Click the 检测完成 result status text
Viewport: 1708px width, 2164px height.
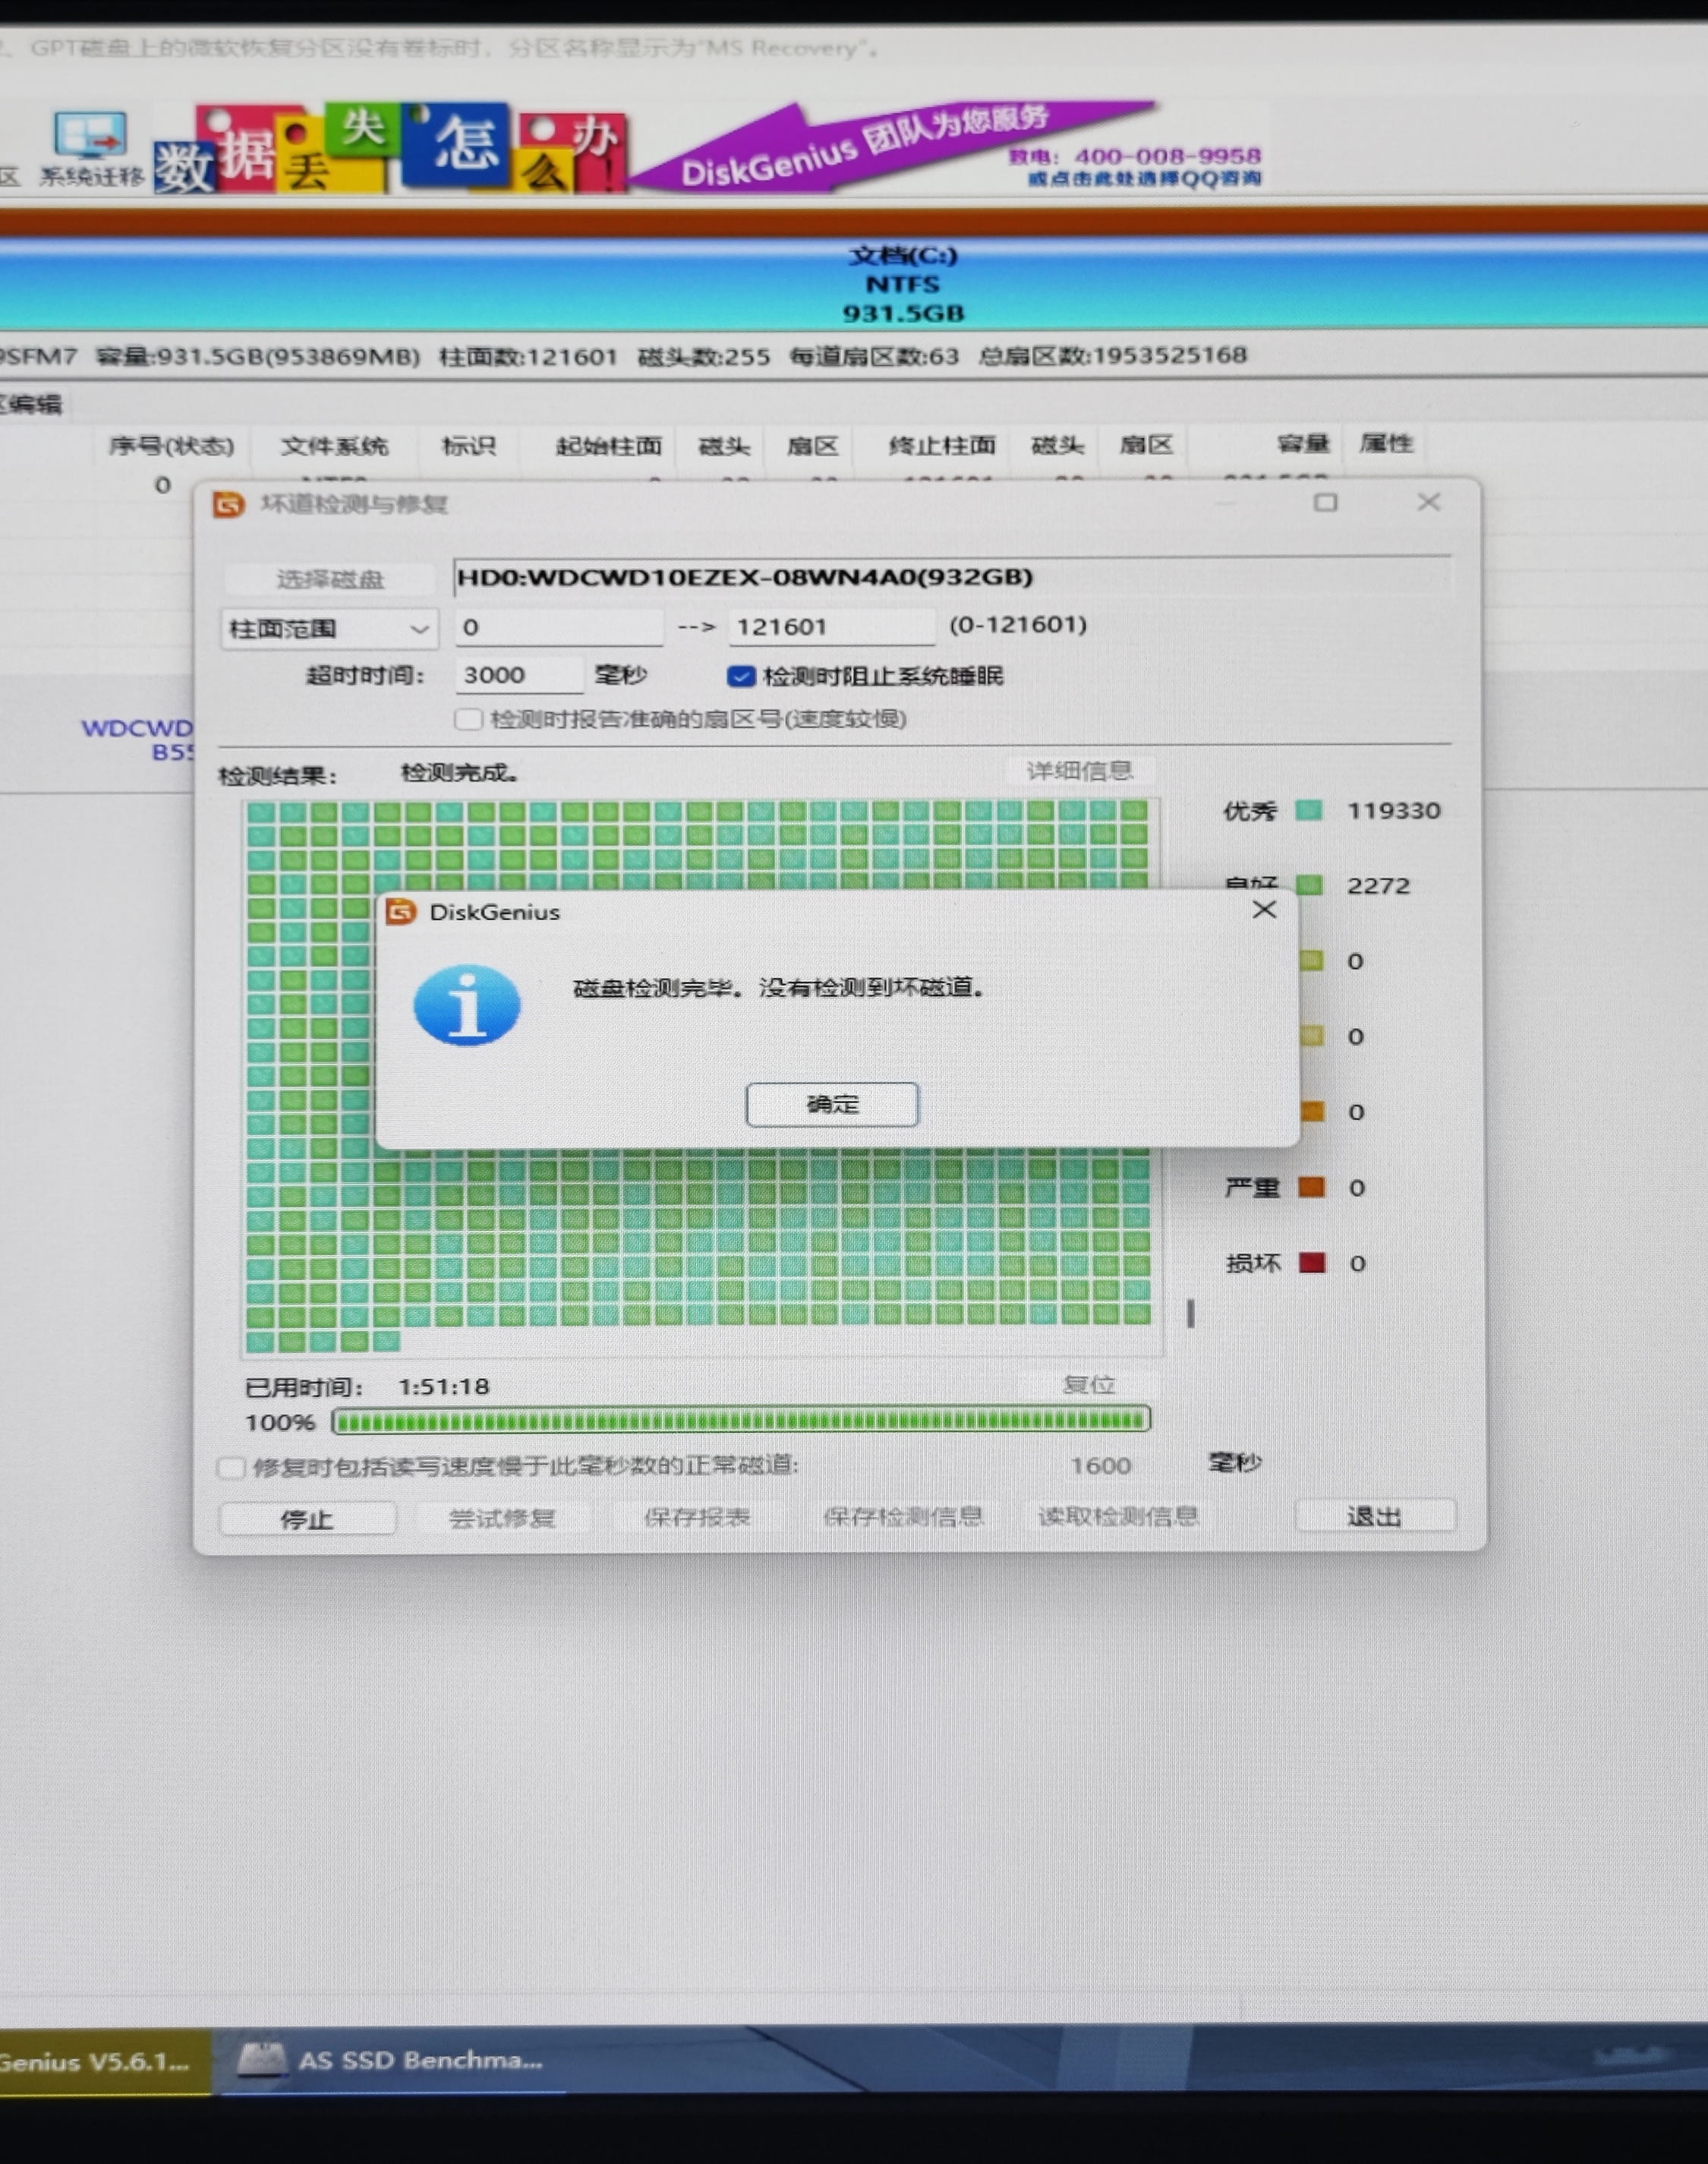(459, 772)
